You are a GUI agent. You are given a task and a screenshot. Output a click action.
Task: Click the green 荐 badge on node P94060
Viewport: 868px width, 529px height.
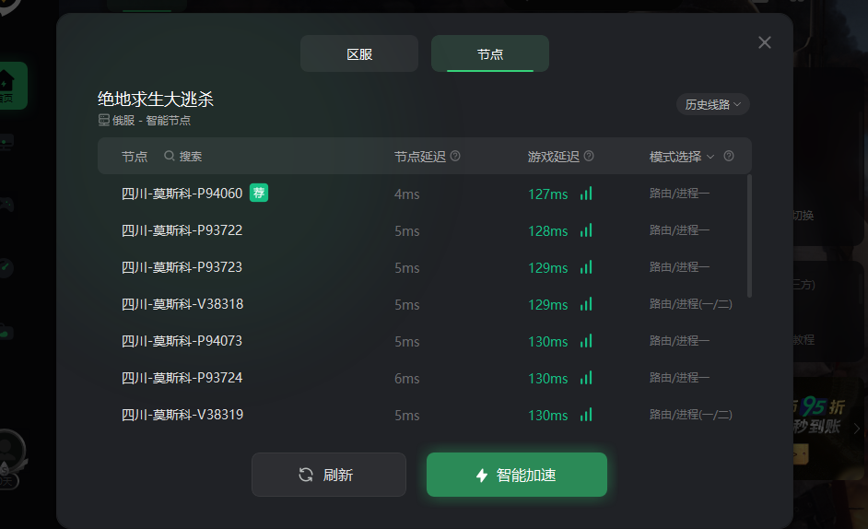point(259,193)
